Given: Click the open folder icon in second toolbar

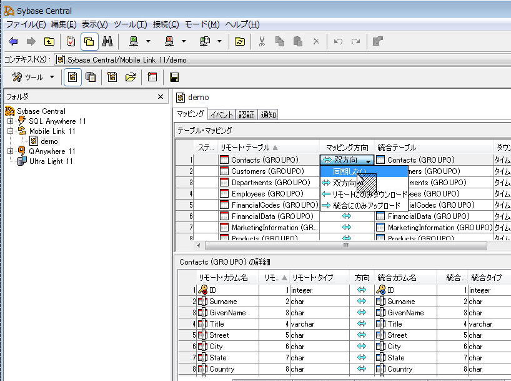Looking at the screenshot, I should (131, 78).
